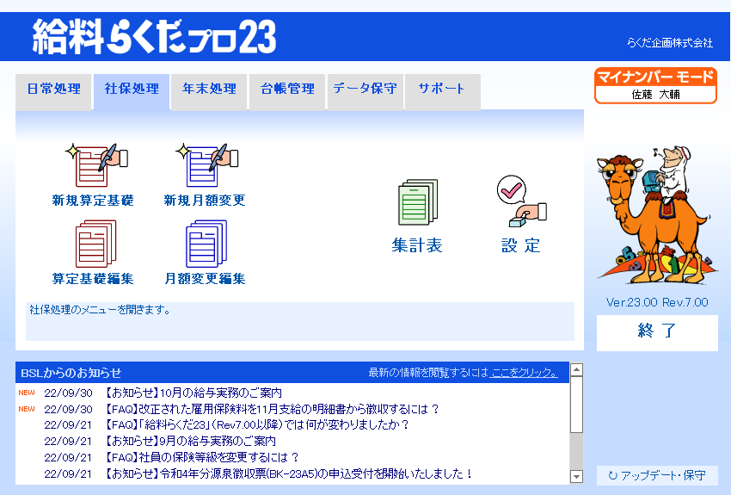The height and width of the screenshot is (495, 731).
Task: Open news about 令和4年分源泉徴収票 申込受付
Action: (x=289, y=474)
